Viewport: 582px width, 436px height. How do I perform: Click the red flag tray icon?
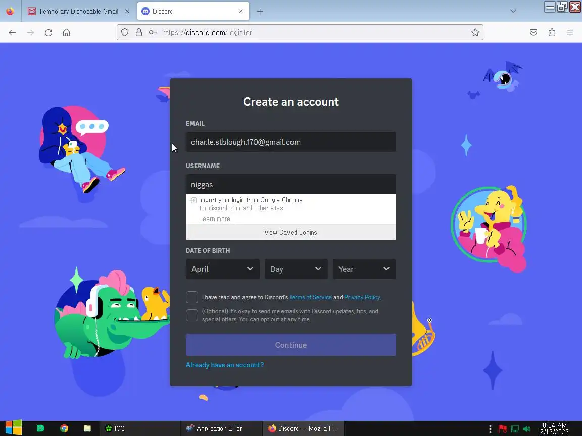(x=503, y=429)
